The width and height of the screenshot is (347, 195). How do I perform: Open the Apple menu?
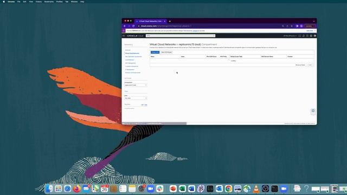coord(4,2)
